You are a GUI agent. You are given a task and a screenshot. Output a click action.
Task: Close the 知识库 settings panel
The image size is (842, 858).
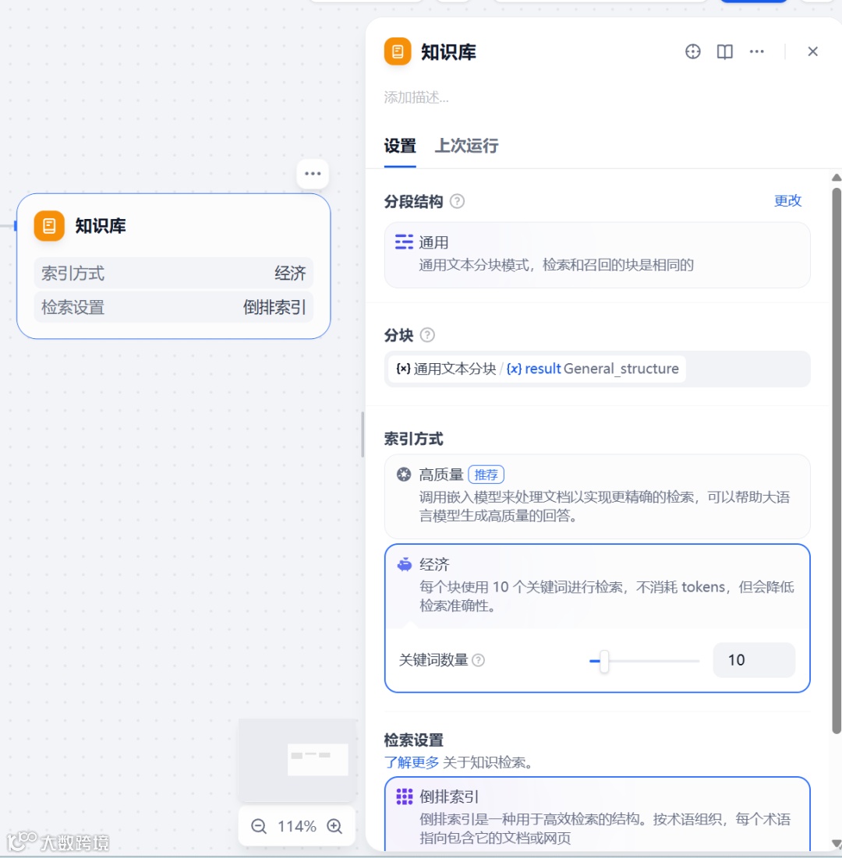click(812, 51)
